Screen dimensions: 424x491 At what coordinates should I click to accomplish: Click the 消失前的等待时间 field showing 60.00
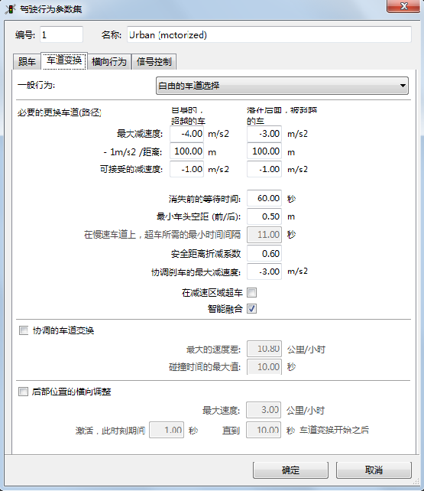coord(264,198)
